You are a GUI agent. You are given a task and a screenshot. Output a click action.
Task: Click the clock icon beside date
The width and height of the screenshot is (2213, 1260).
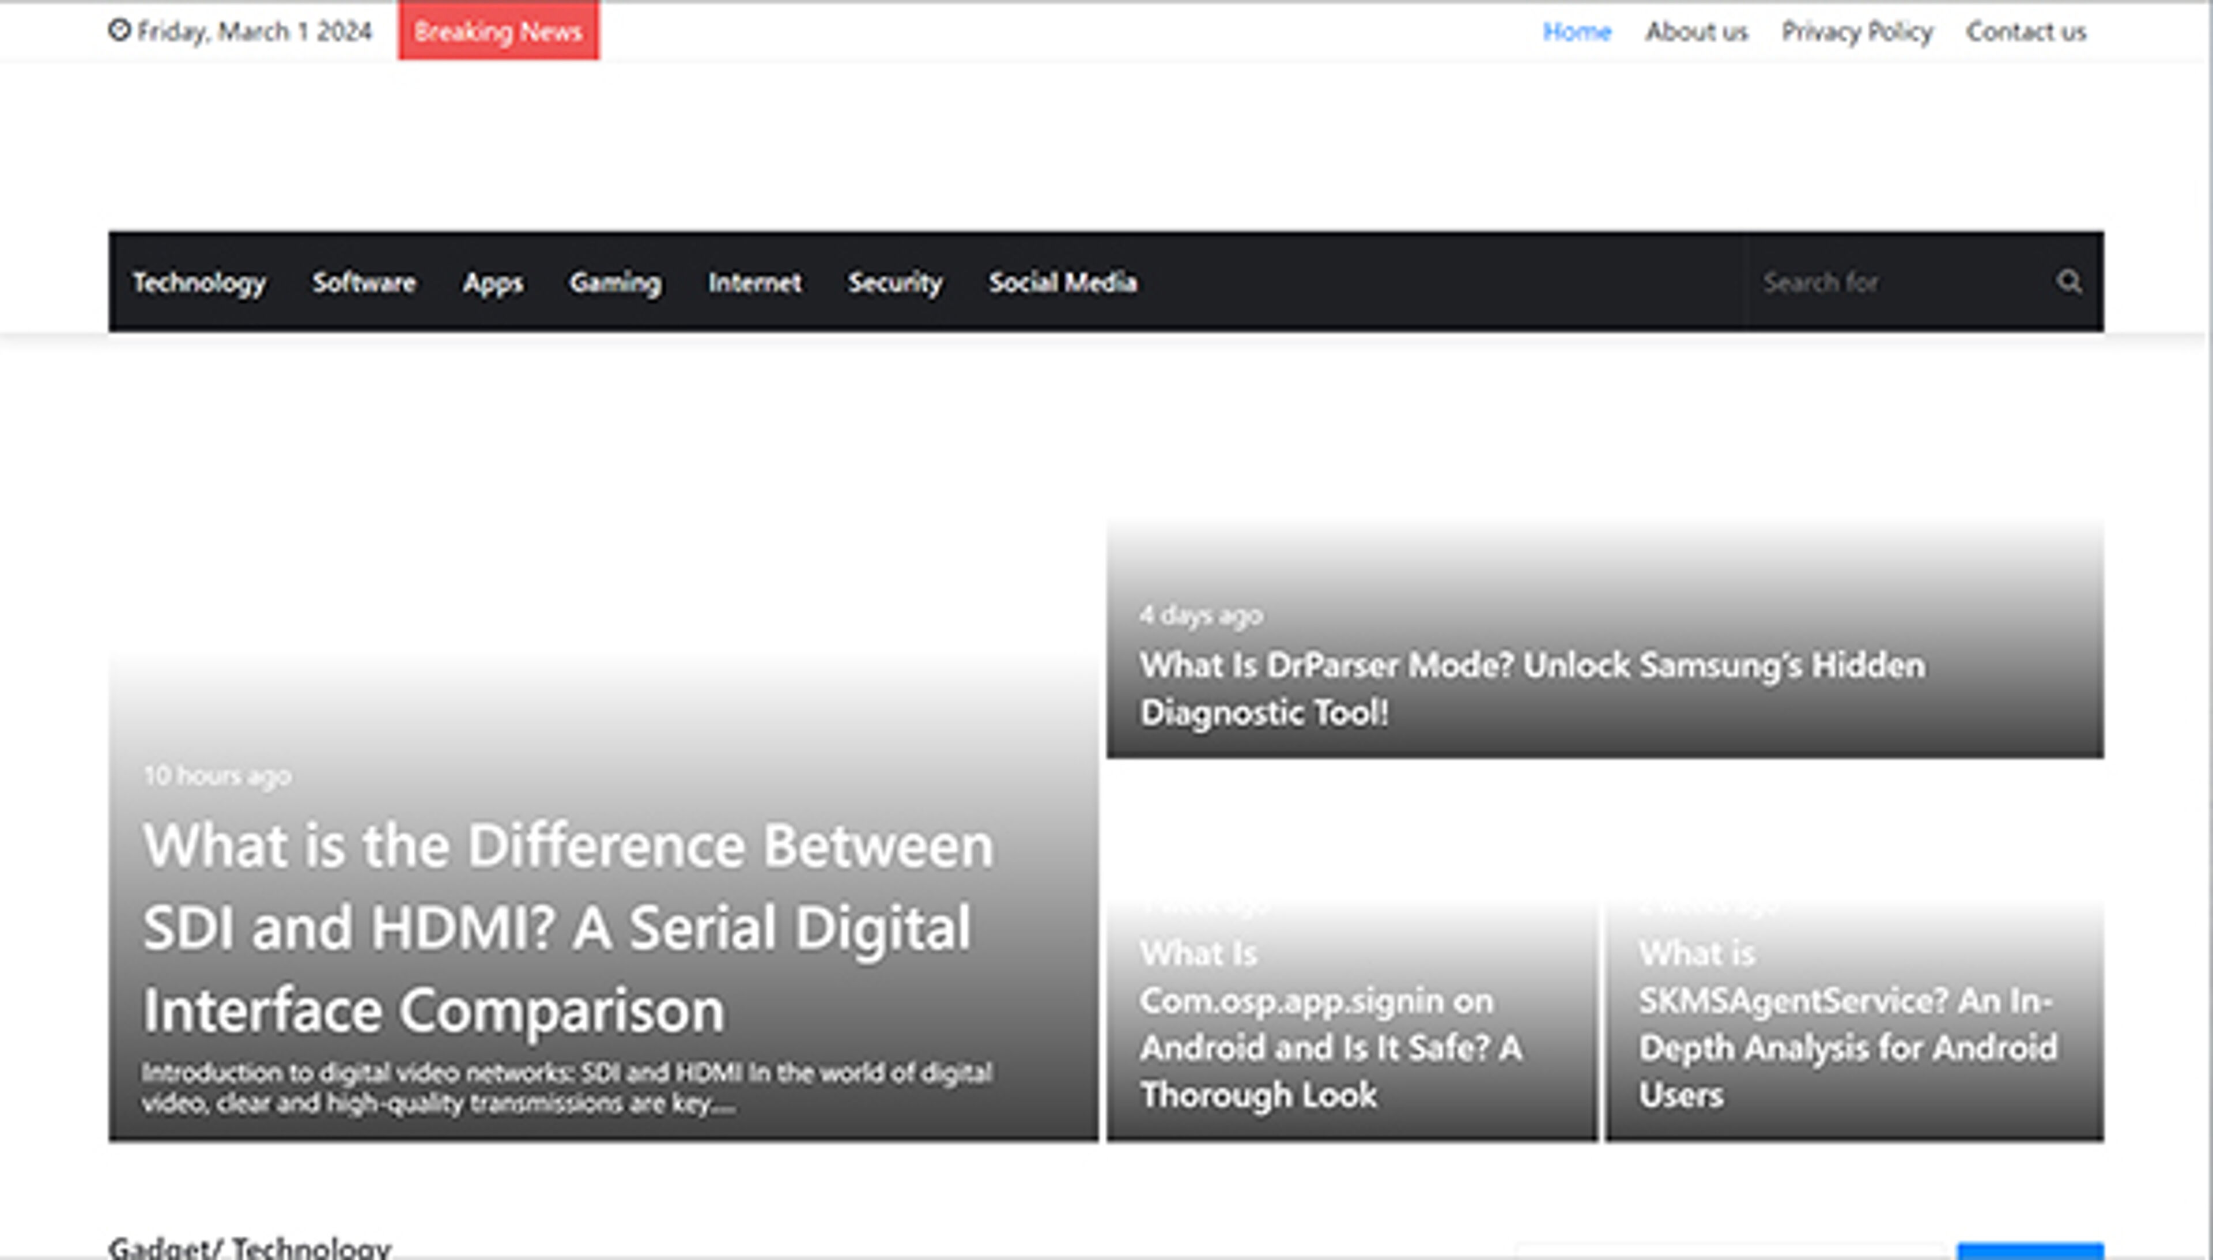(119, 31)
